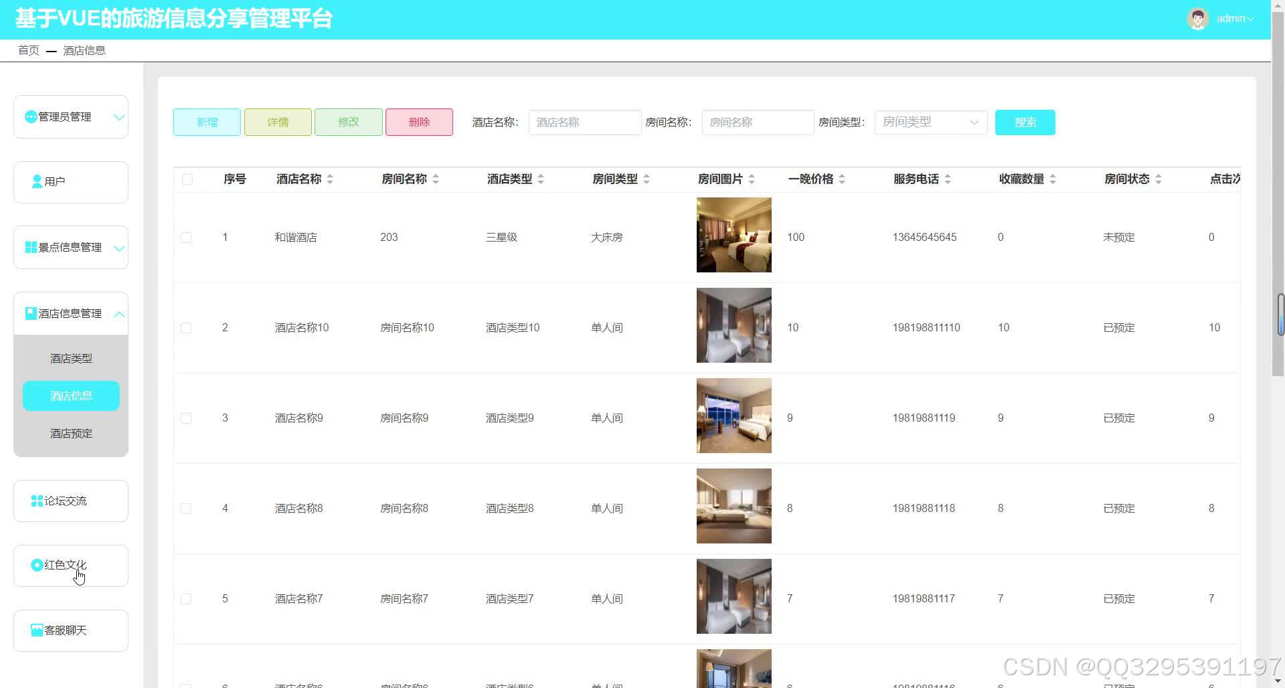Image resolution: width=1285 pixels, height=688 pixels.
Task: Click phone number 19819881119
Action: click(924, 418)
